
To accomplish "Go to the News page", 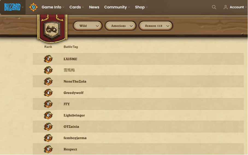I will coord(94,7).
